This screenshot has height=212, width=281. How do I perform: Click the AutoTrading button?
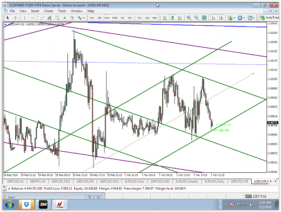(269, 18)
